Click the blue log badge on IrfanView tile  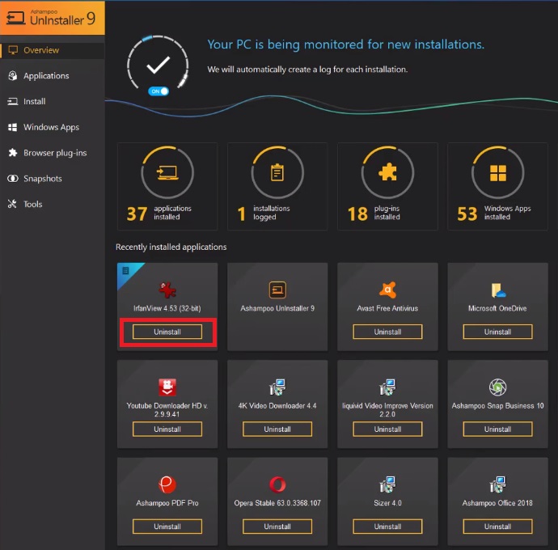click(125, 270)
